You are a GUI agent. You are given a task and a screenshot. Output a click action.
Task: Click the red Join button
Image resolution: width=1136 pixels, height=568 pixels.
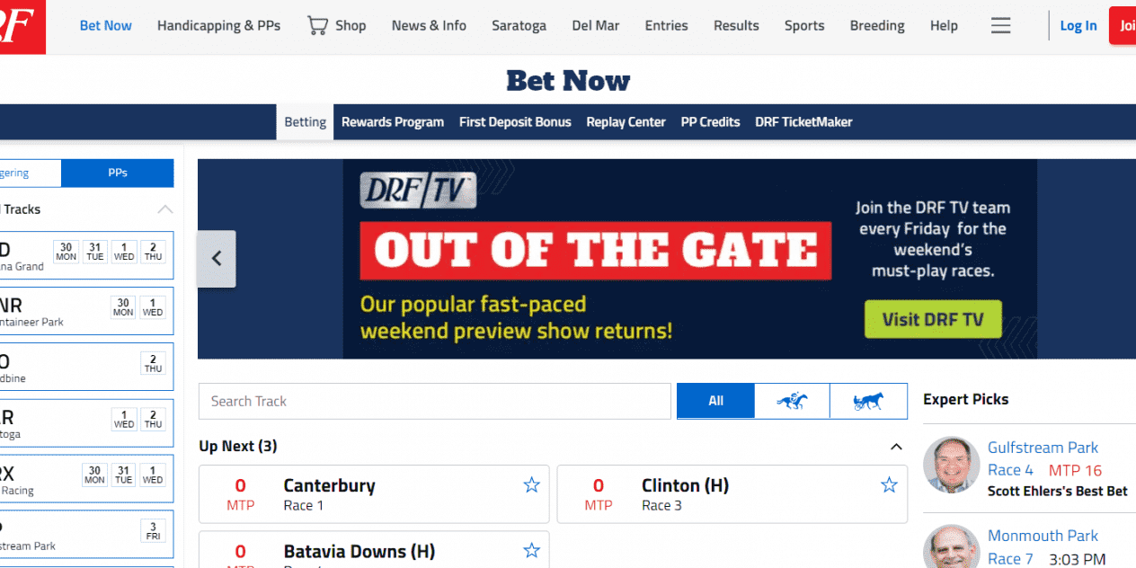tap(1123, 25)
